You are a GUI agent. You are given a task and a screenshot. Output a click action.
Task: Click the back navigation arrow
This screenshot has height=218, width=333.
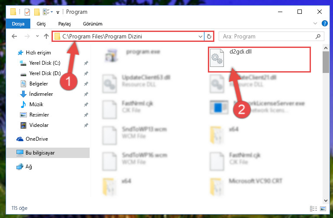[14, 36]
